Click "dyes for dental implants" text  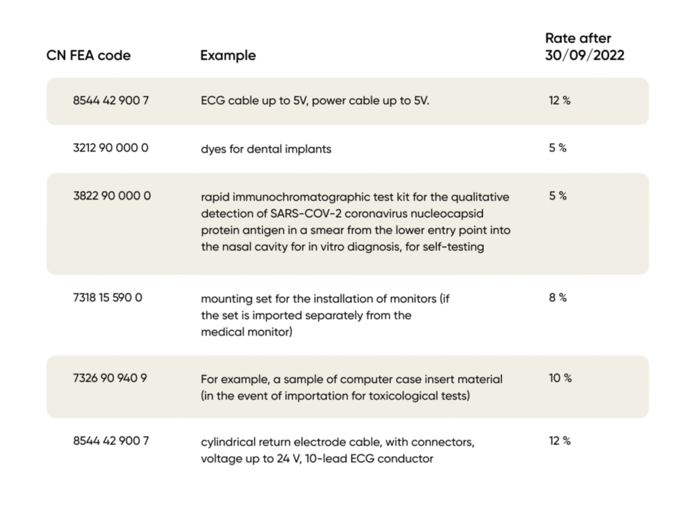[x=266, y=149]
